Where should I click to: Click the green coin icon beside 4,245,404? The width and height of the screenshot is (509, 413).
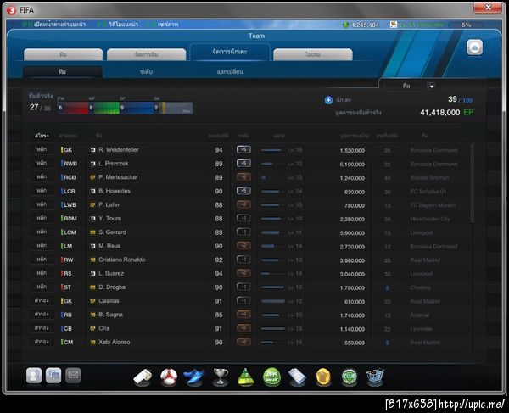tap(346, 25)
